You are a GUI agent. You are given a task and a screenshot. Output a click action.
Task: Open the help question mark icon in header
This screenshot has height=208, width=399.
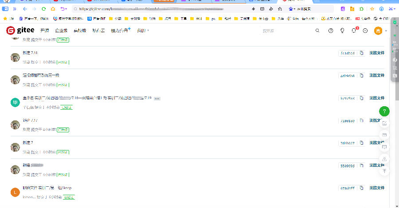click(x=330, y=31)
